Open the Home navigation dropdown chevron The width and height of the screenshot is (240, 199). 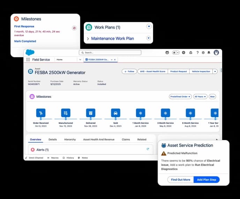point(80,60)
